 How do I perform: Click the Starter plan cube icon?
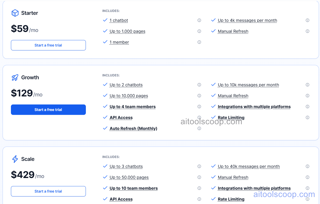[15, 13]
